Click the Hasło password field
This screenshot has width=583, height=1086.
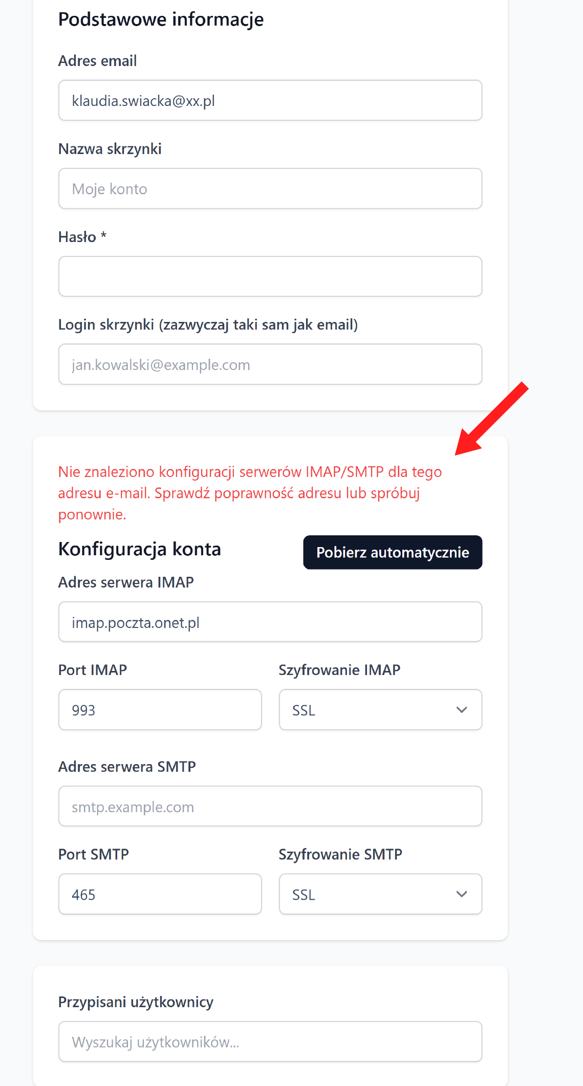click(270, 276)
